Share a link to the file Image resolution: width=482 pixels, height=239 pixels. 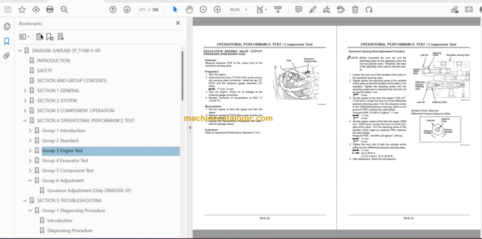[x=454, y=9]
